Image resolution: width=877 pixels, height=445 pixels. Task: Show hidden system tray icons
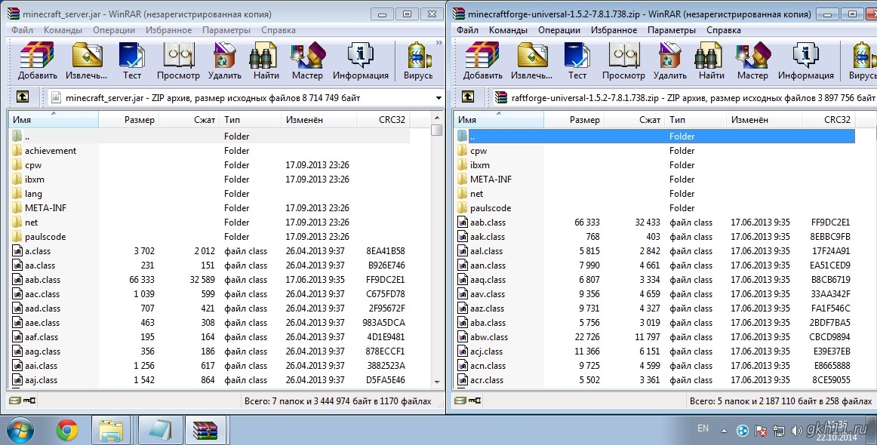(725, 431)
